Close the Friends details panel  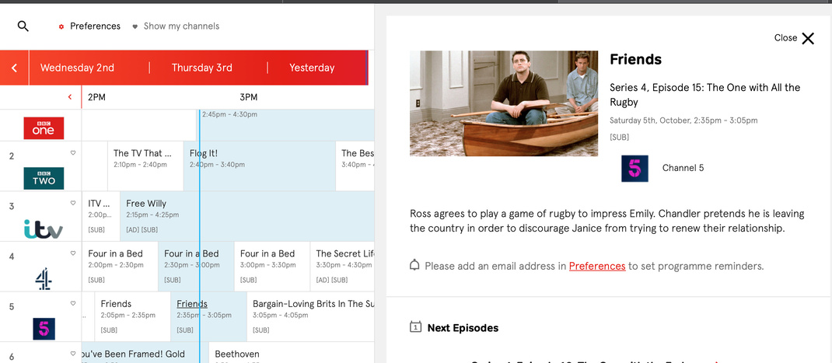(x=795, y=38)
